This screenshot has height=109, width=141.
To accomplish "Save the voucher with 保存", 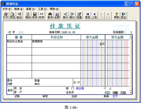I will pos(35,15).
